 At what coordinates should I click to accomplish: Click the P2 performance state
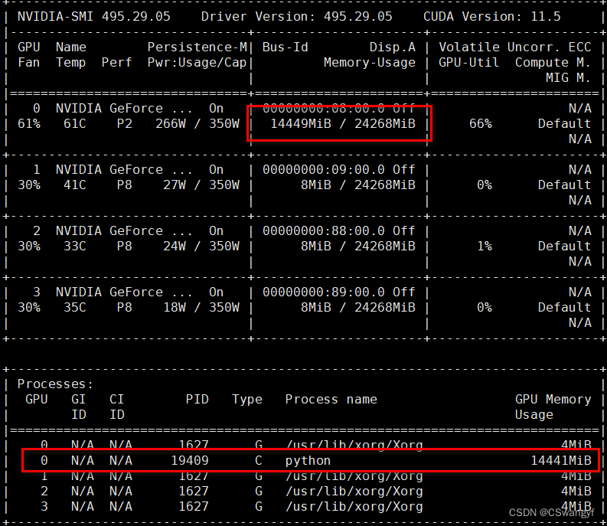coord(124,123)
